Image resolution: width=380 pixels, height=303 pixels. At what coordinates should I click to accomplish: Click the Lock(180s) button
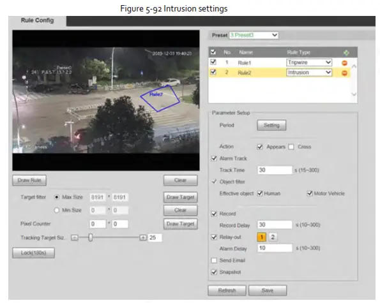(x=33, y=253)
